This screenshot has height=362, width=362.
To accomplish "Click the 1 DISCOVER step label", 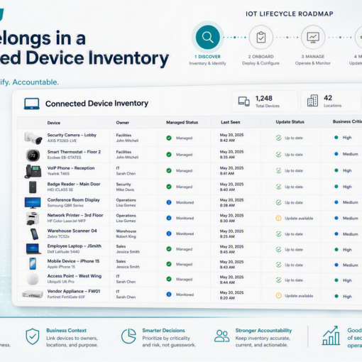I will (x=207, y=57).
